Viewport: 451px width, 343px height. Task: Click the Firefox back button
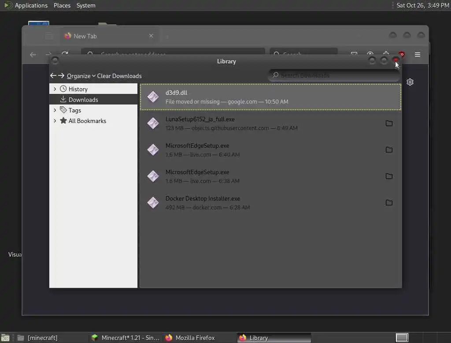(x=33, y=54)
